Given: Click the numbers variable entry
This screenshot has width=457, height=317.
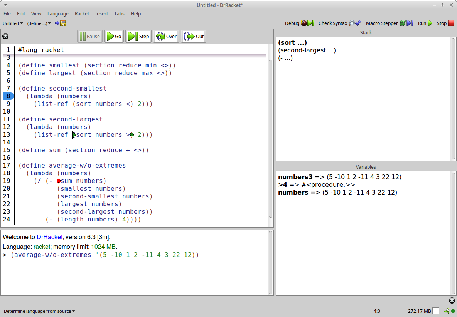Looking at the screenshot, I should (x=337, y=193).
